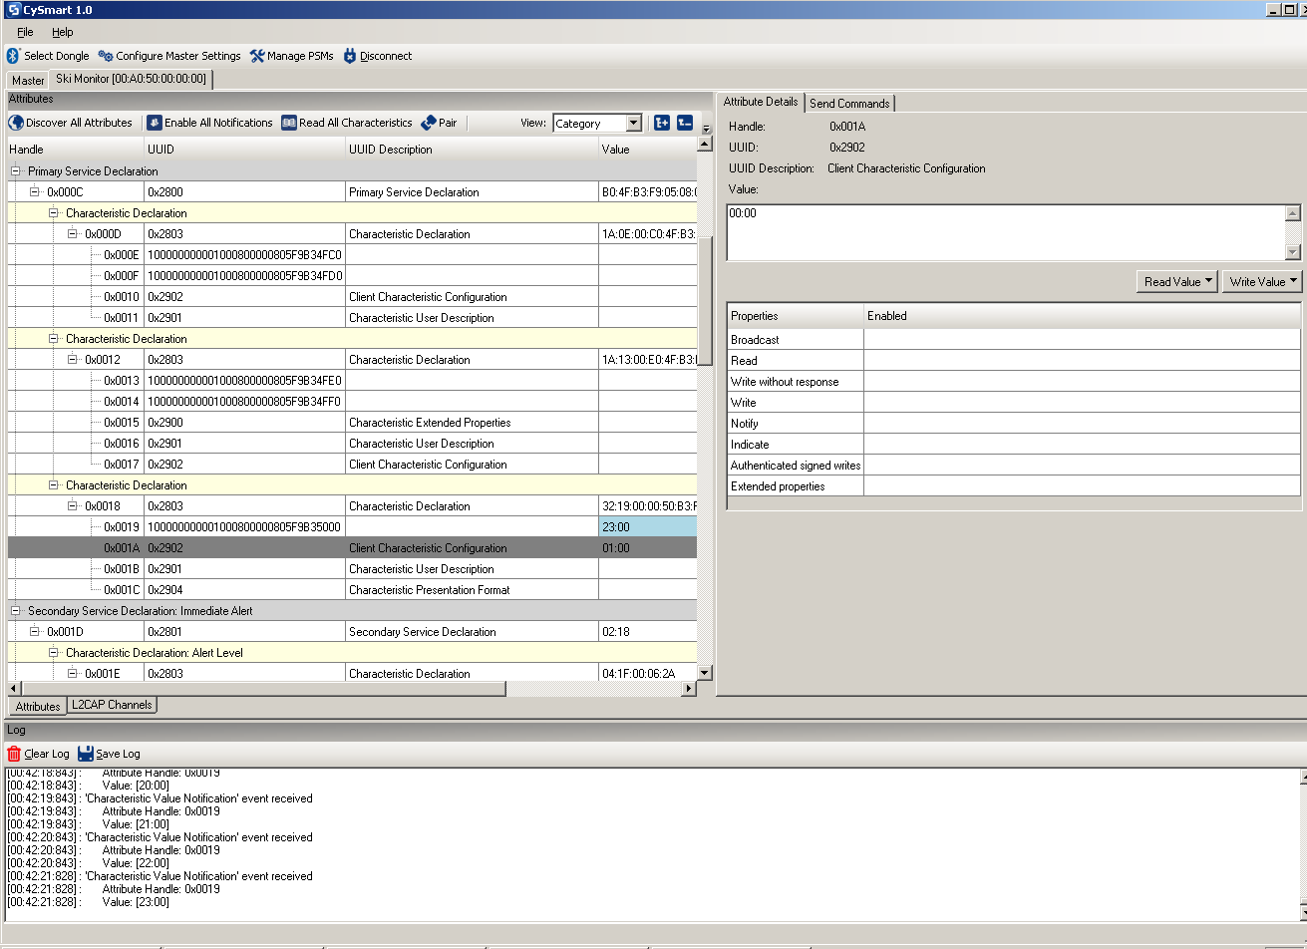The image size is (1307, 949).
Task: Select the value cell 23:00
Action: pyautogui.click(x=648, y=527)
